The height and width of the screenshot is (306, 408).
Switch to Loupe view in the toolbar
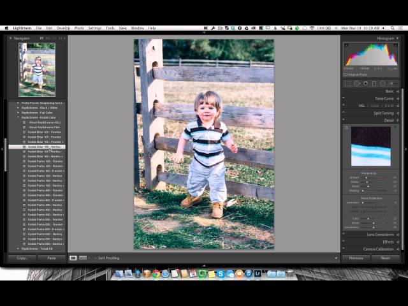tap(73, 258)
